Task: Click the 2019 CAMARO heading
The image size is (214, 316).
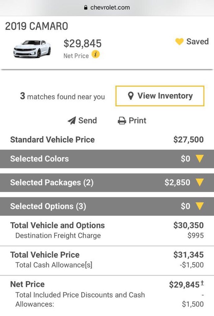Action: tap(37, 26)
